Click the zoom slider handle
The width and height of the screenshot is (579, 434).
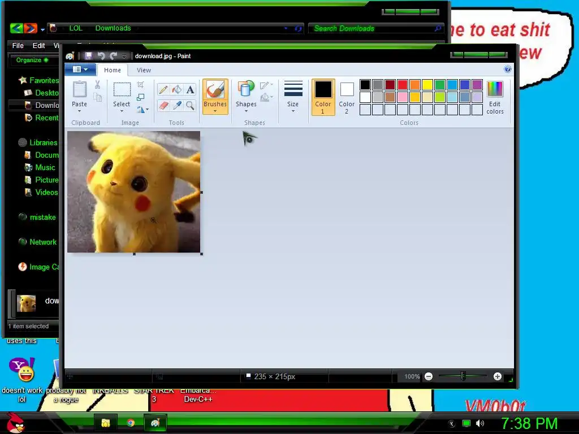coord(463,376)
